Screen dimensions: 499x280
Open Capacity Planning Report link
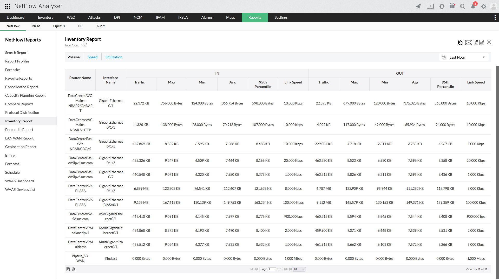click(25, 95)
